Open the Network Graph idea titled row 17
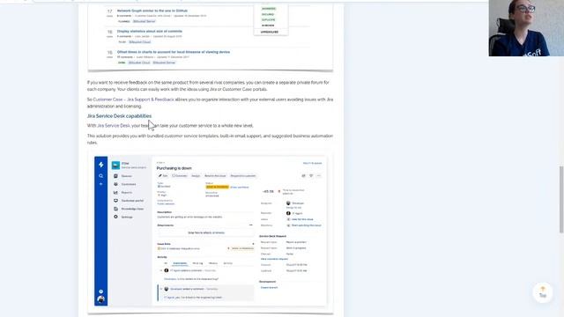Viewport: 564px width, 317px height. pos(152,11)
